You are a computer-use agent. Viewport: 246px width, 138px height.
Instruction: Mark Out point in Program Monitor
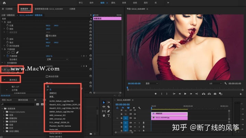pos(167,94)
